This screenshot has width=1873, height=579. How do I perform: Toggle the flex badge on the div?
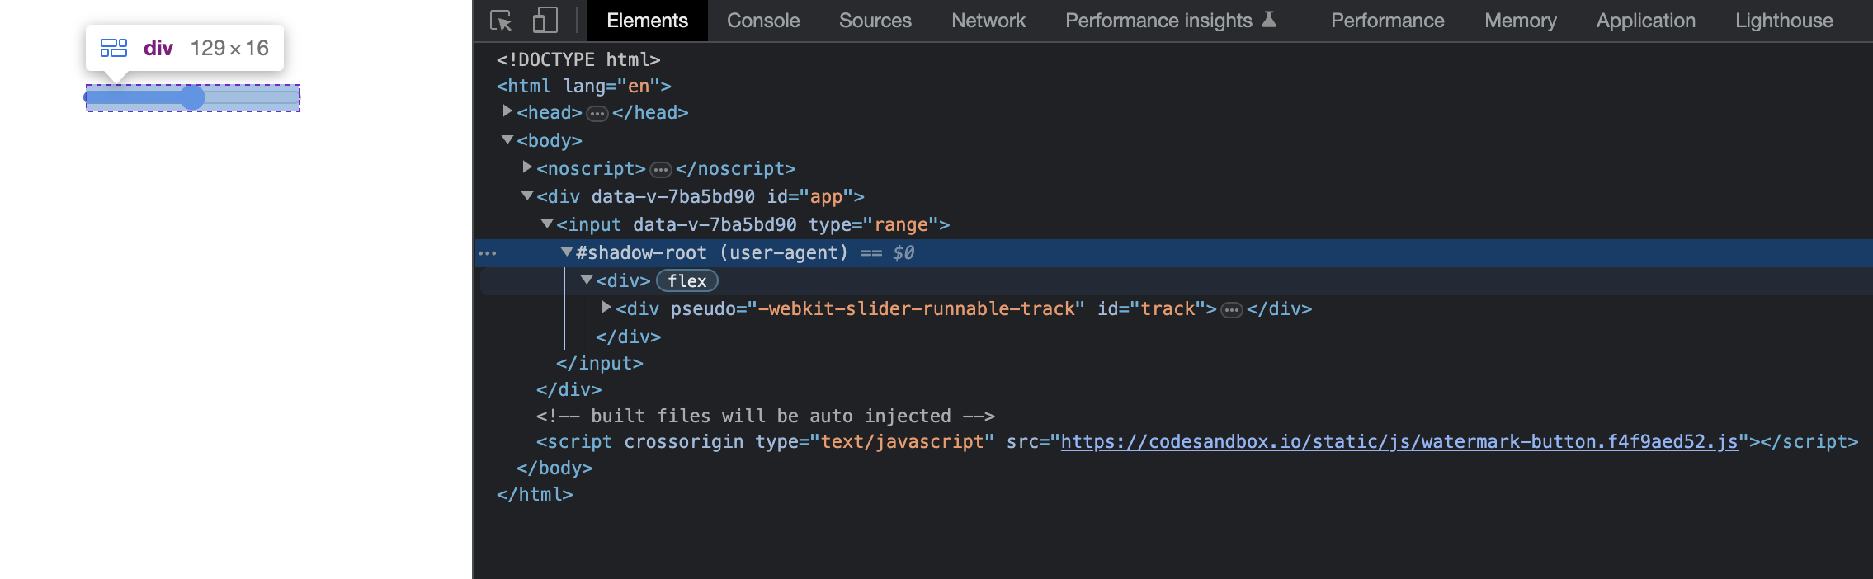687,281
